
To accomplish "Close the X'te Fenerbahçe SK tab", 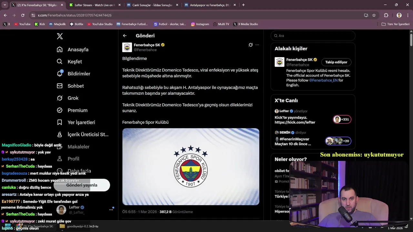I will pyautogui.click(x=62, y=5).
